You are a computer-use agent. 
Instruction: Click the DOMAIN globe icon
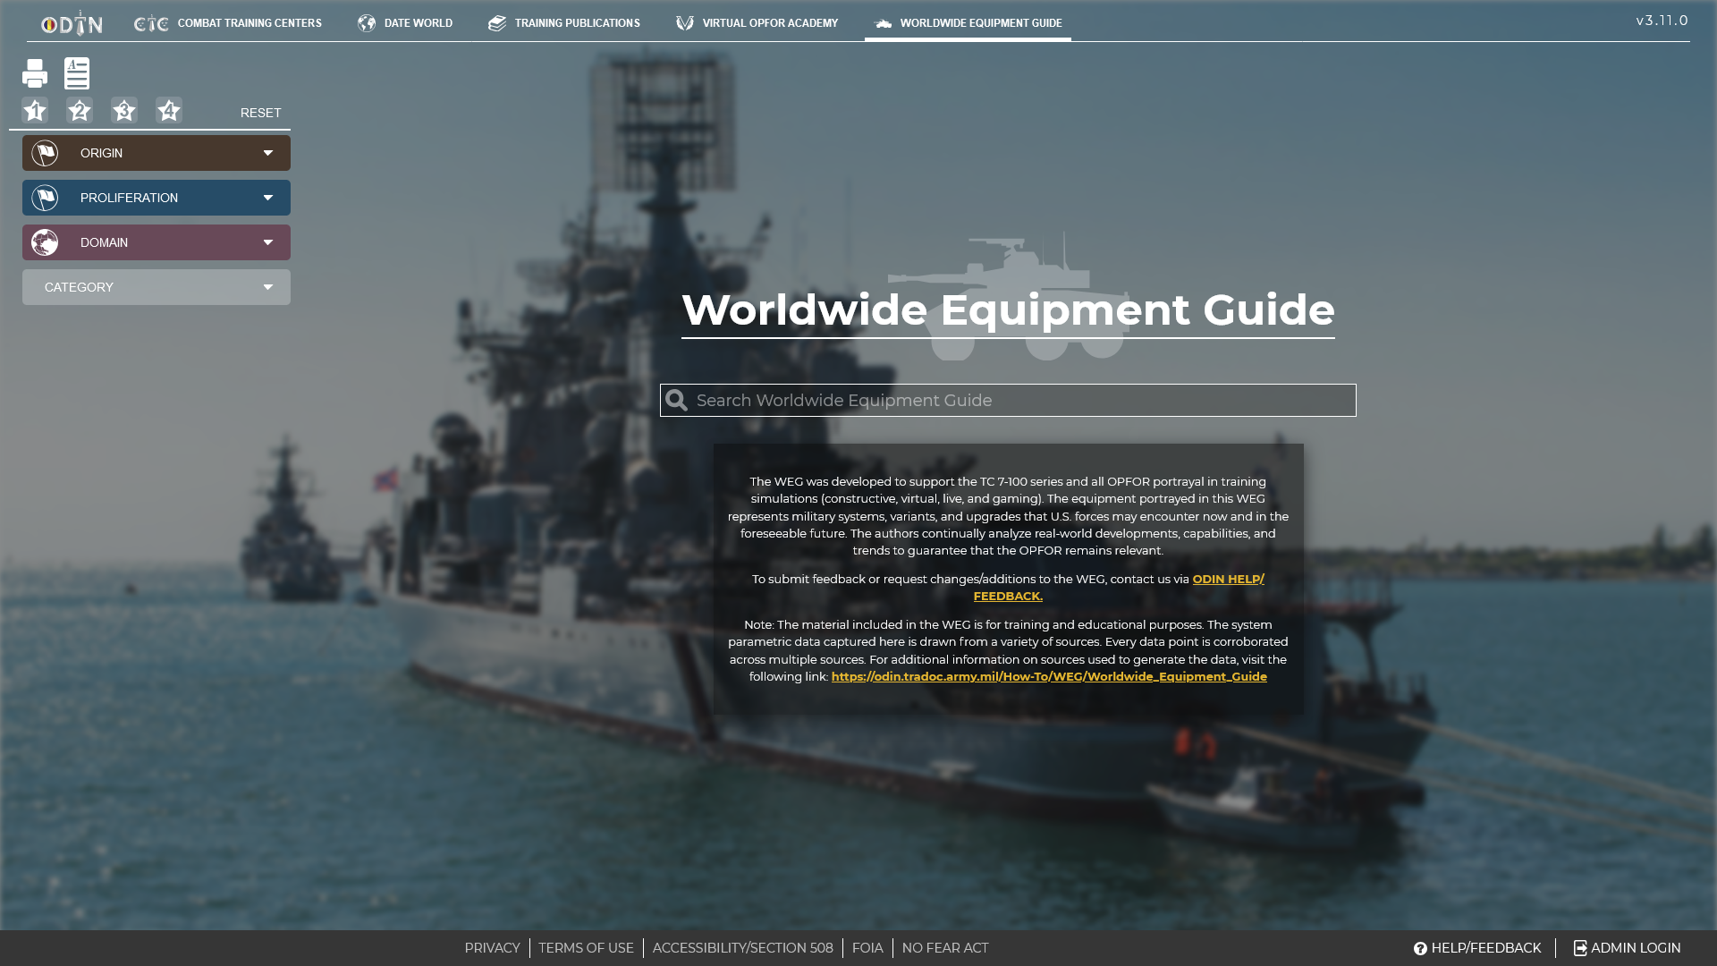pyautogui.click(x=45, y=242)
